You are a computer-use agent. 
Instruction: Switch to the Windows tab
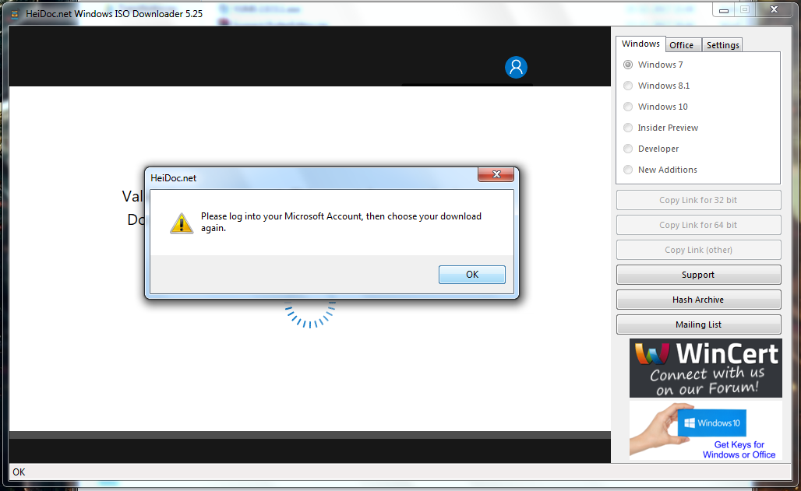pyautogui.click(x=640, y=44)
